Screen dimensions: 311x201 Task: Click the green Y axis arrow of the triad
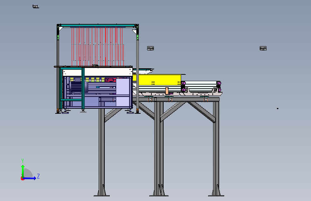(x=23, y=171)
